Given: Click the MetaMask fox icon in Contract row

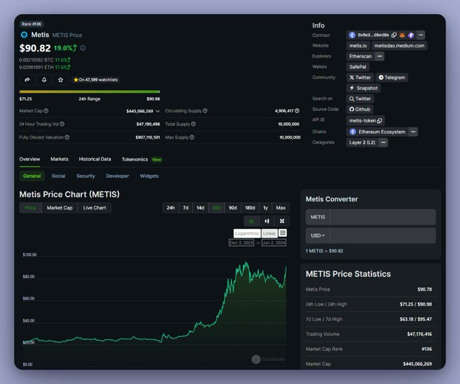Looking at the screenshot, I should pos(402,34).
